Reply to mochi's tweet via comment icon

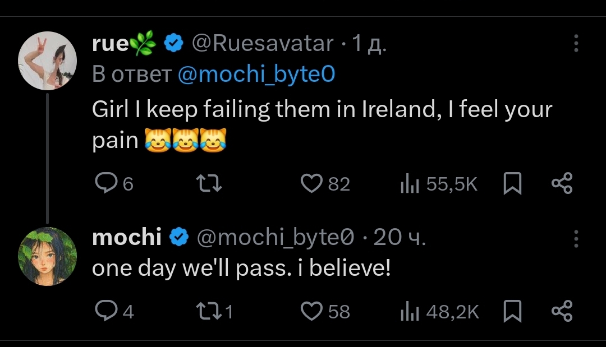(x=104, y=311)
